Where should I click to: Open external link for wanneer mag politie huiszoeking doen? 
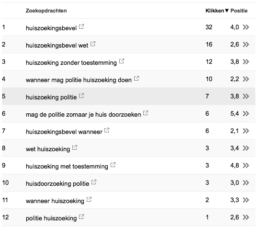(137, 78)
